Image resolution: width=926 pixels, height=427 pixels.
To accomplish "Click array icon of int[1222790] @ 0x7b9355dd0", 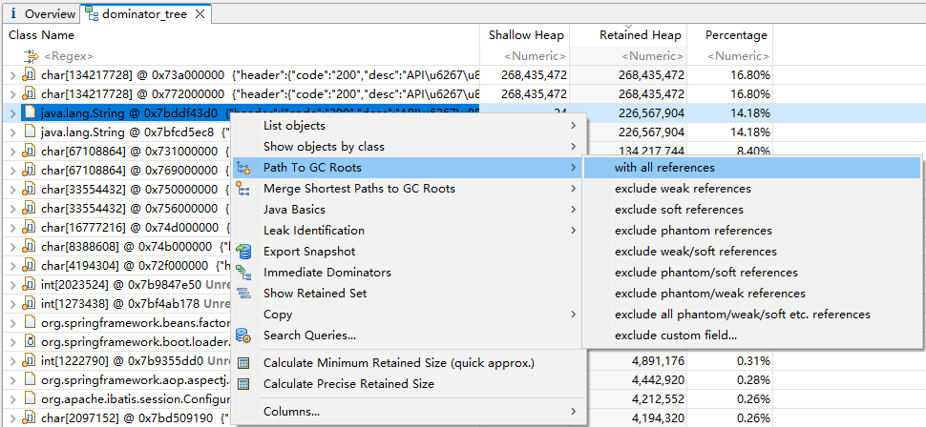I will (x=29, y=360).
